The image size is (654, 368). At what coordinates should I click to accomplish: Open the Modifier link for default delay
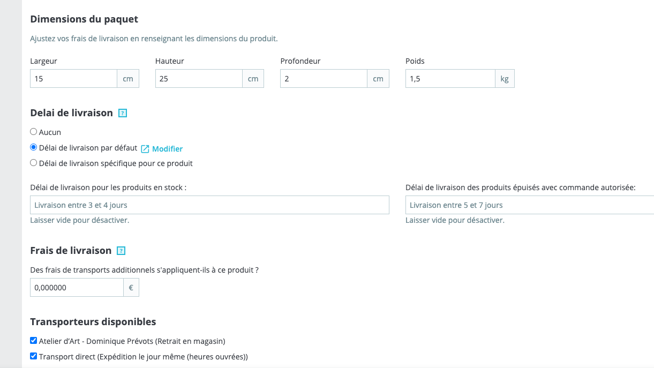coord(167,149)
